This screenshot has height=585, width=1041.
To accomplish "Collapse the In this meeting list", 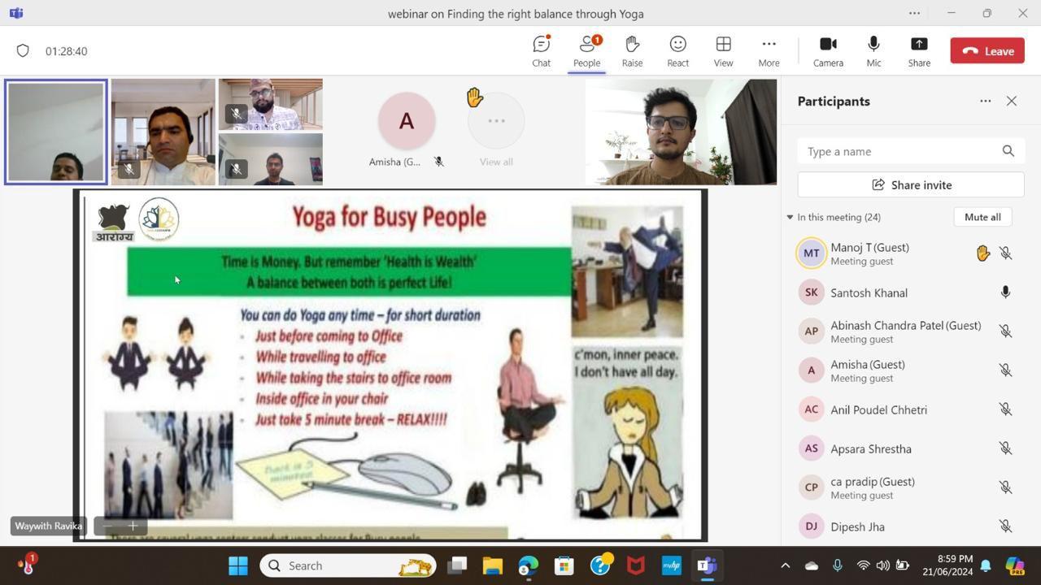I will click(x=790, y=217).
